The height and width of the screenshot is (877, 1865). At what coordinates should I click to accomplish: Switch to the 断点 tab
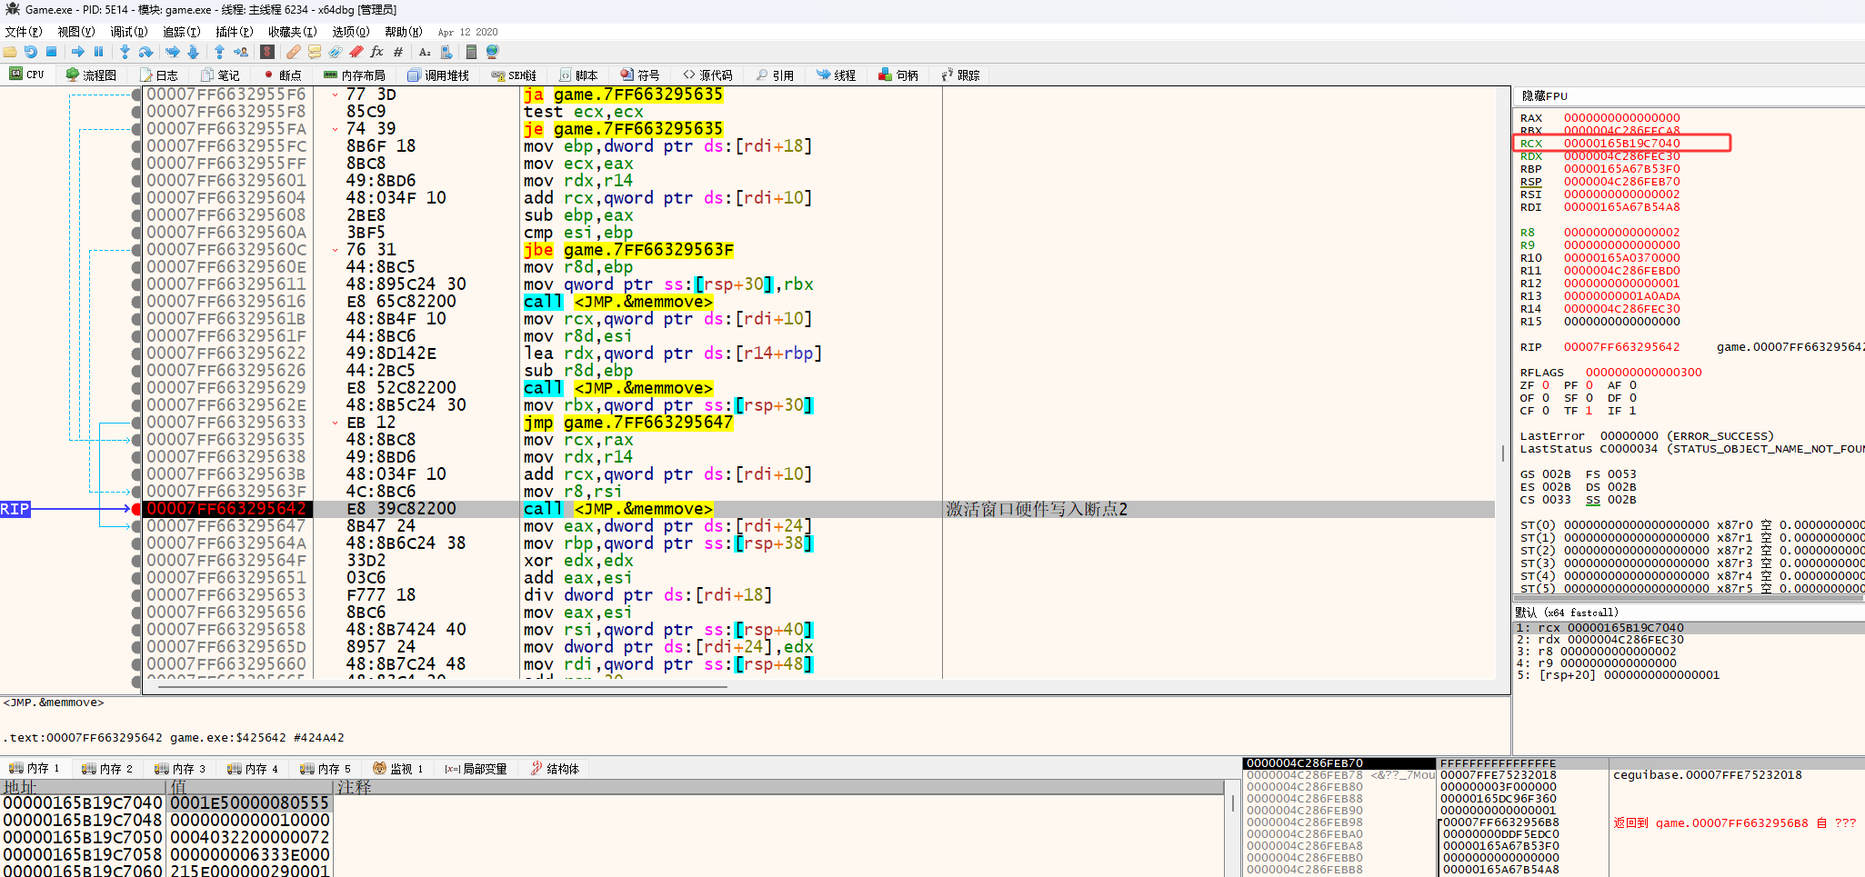(x=282, y=75)
